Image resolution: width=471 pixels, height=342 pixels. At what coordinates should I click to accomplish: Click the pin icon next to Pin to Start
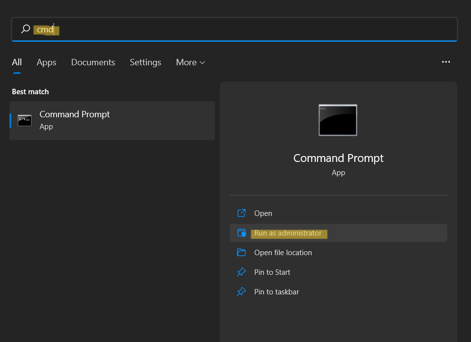pyautogui.click(x=241, y=272)
